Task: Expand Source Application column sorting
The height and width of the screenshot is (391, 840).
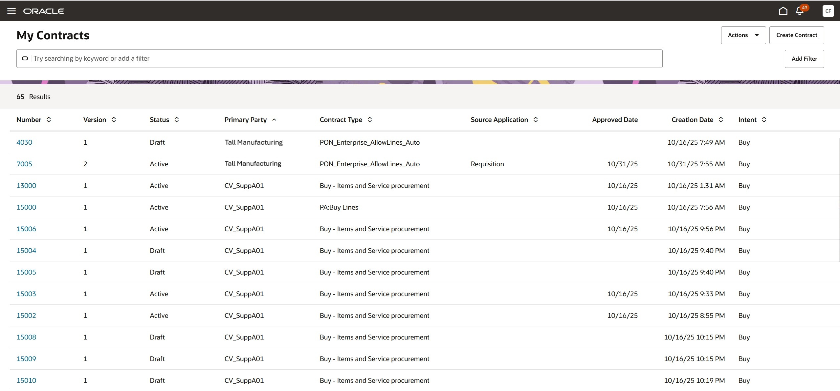Action: 535,120
